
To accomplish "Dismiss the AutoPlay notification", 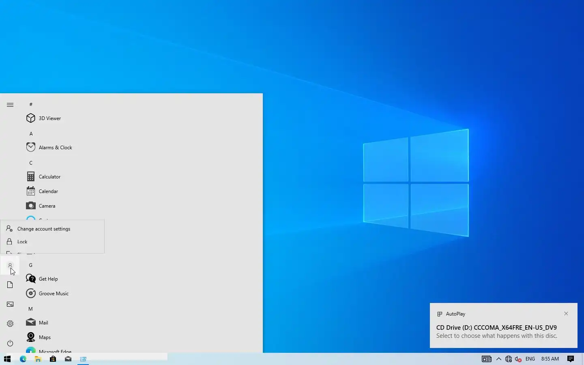I will [x=566, y=313].
